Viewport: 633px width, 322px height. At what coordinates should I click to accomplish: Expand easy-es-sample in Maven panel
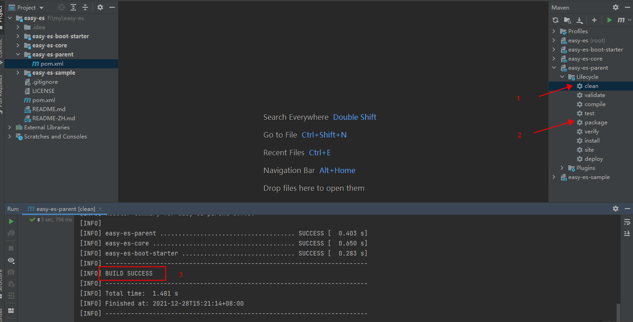pos(554,177)
